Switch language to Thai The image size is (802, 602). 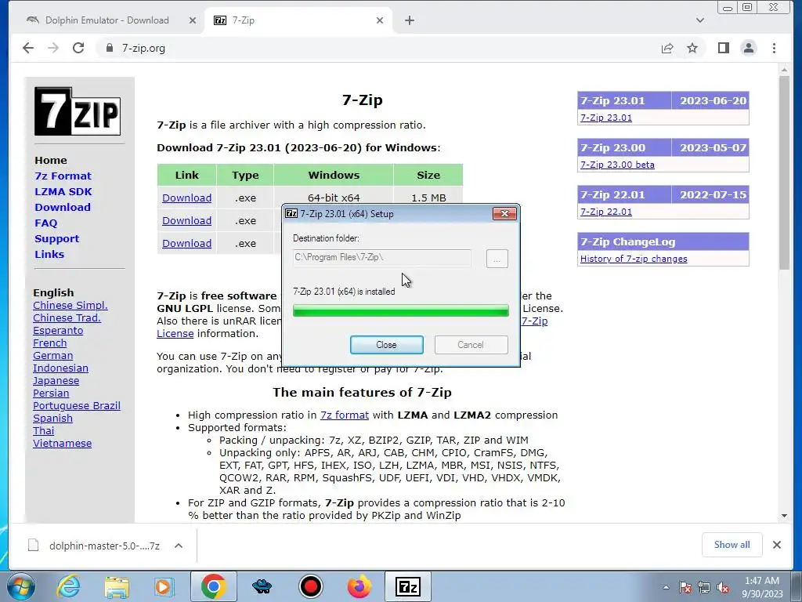coord(44,431)
